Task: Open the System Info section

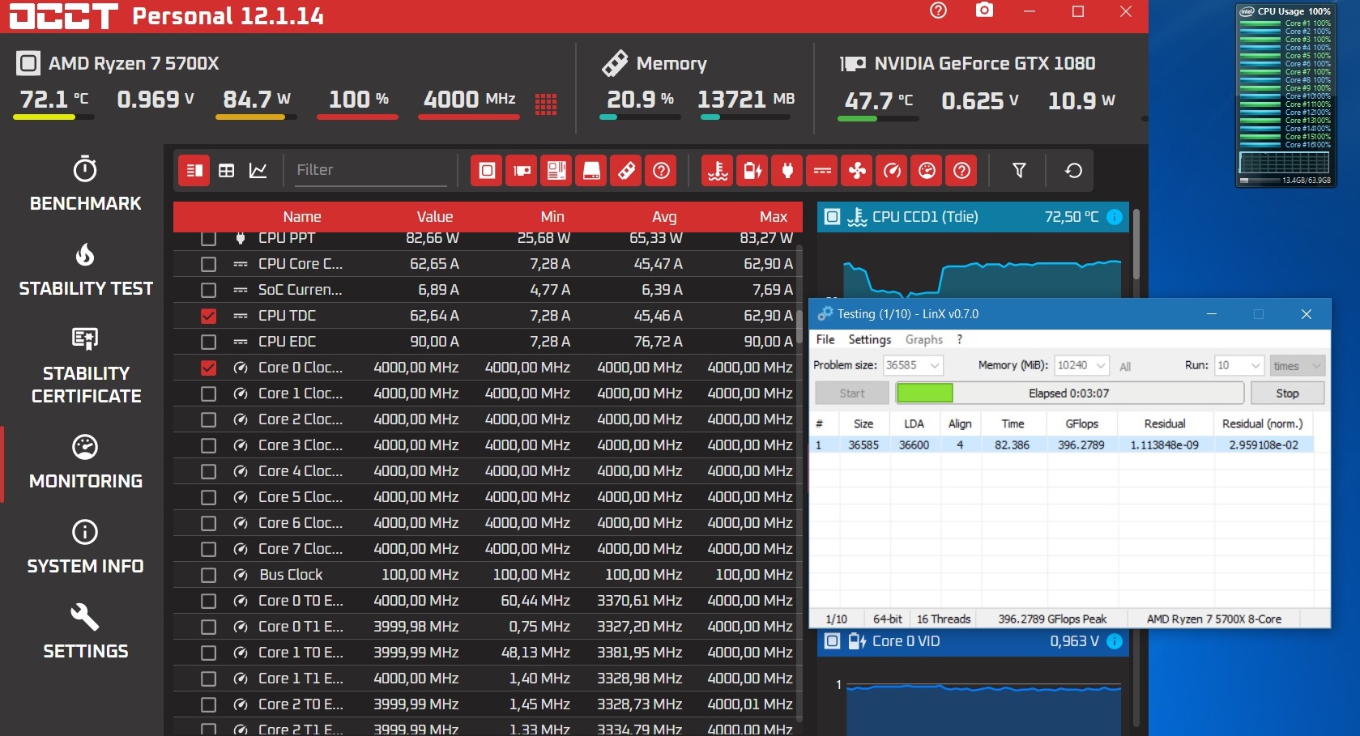Action: 85,547
